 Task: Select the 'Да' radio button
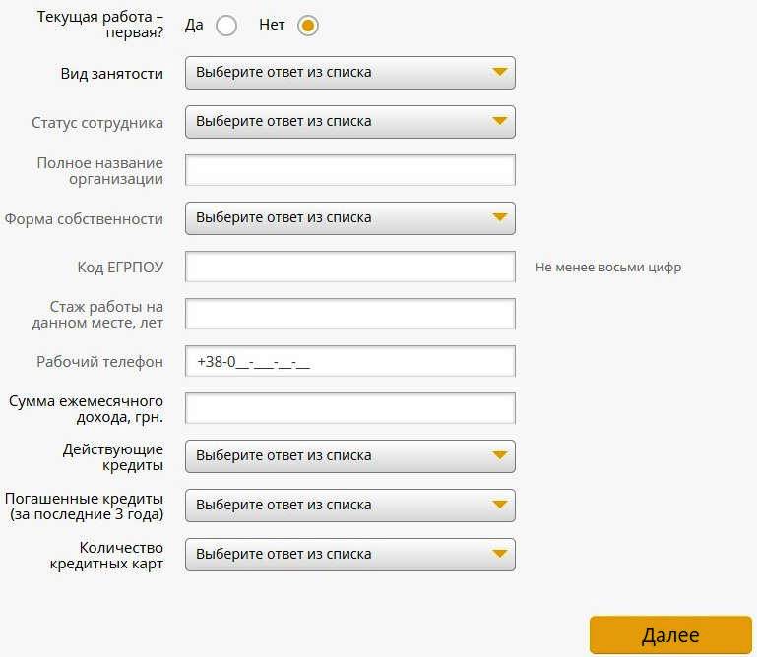226,26
